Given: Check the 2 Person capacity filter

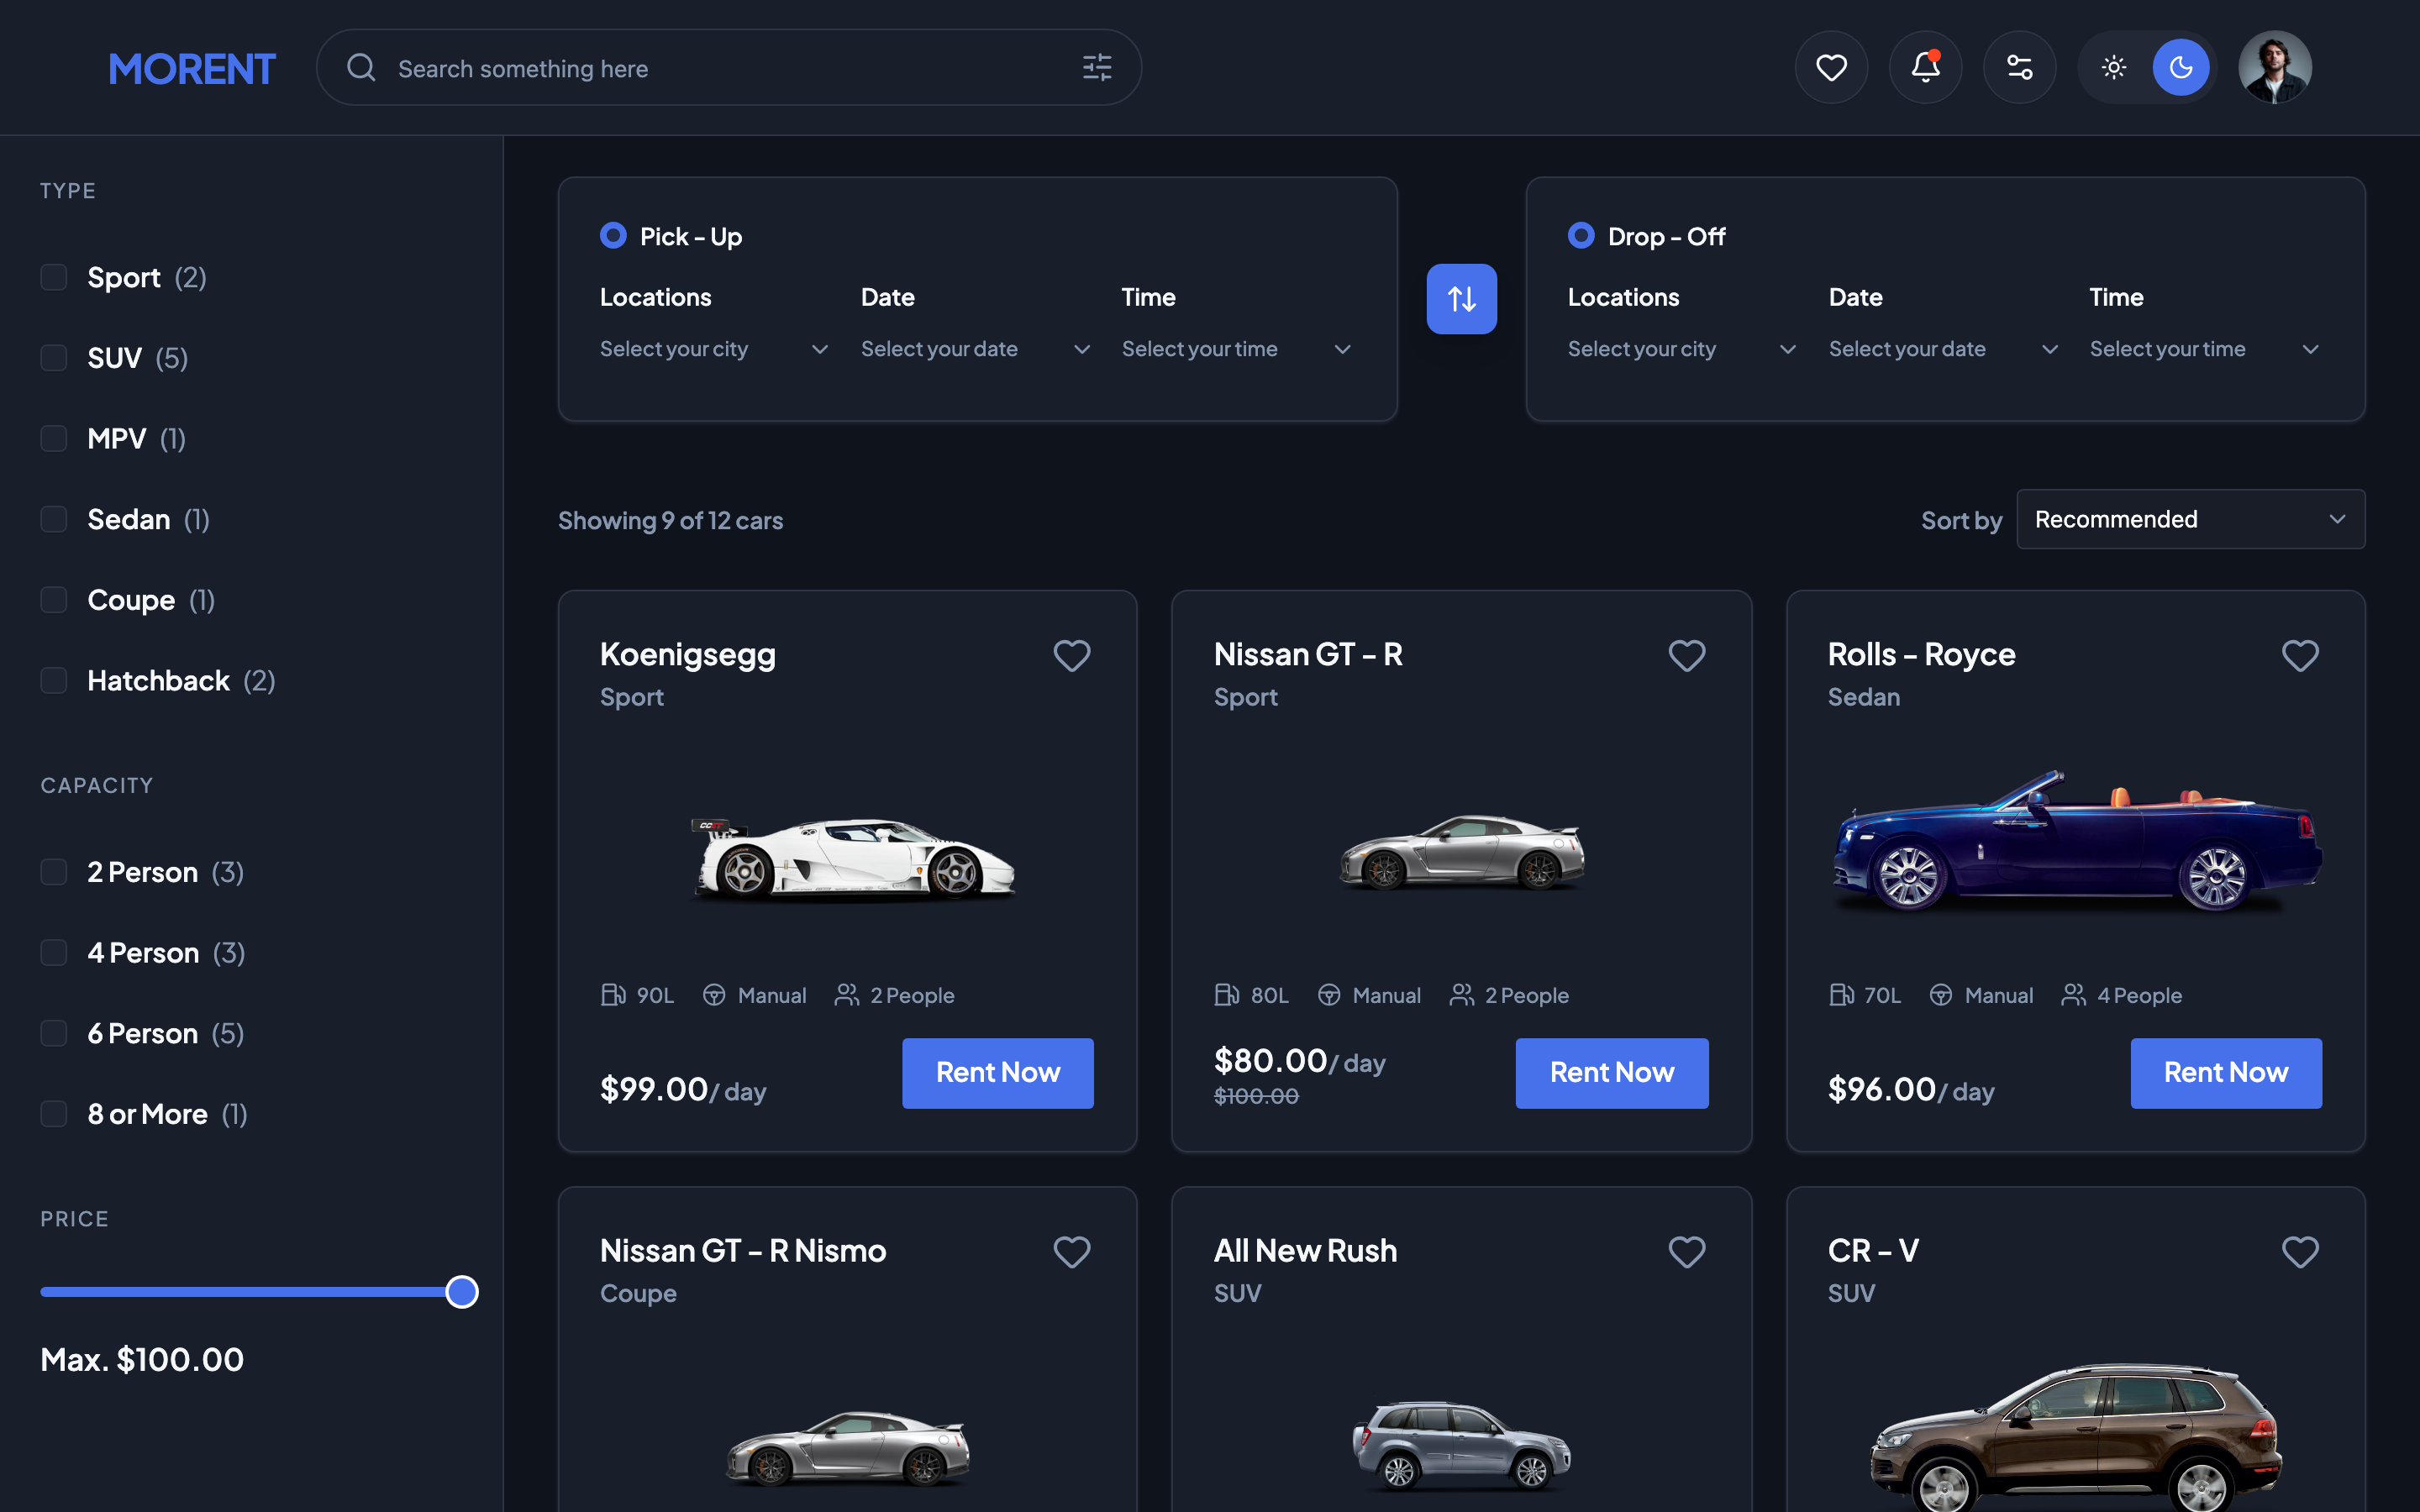Looking at the screenshot, I should pyautogui.click(x=54, y=872).
